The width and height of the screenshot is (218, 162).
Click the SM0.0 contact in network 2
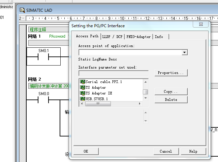(x=43, y=100)
